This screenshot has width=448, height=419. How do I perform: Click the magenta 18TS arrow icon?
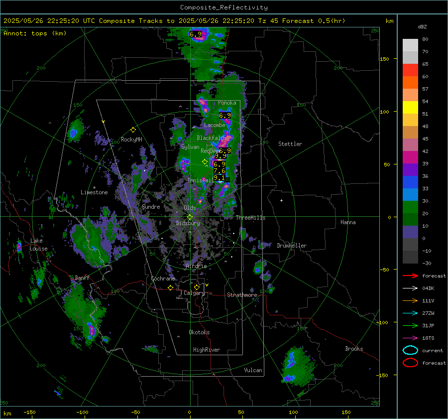(410, 338)
